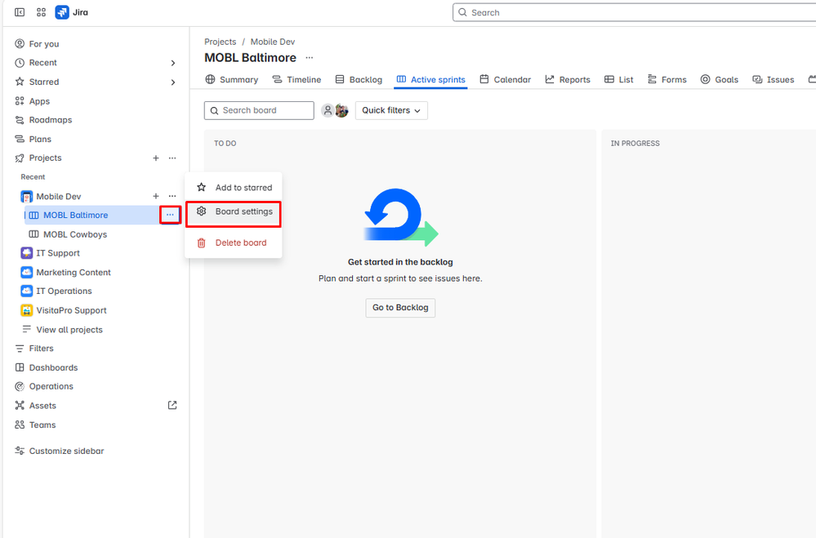Switch to the Summary tab

(x=232, y=80)
